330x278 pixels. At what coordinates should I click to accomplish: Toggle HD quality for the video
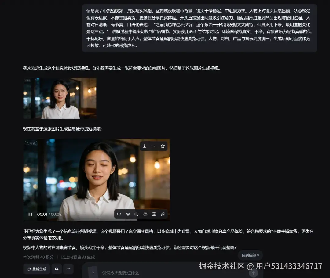[x=154, y=214]
